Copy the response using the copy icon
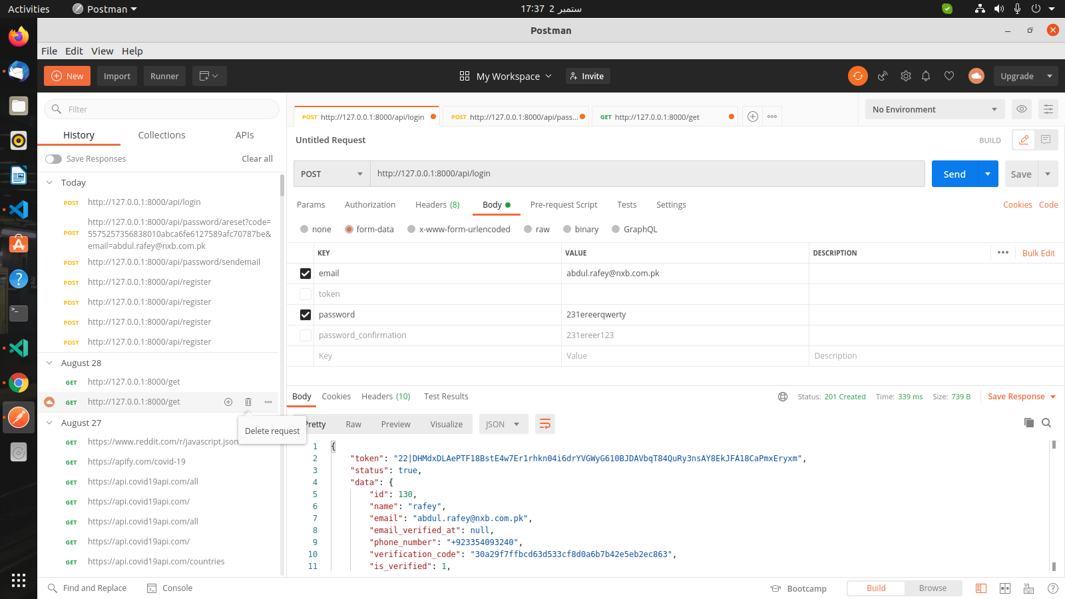Screen dimensions: 1065x599 (x=1028, y=423)
